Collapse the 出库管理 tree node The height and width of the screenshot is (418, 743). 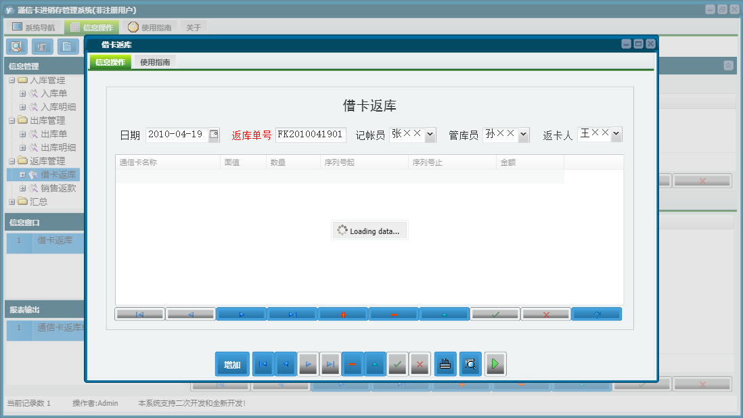pos(12,120)
